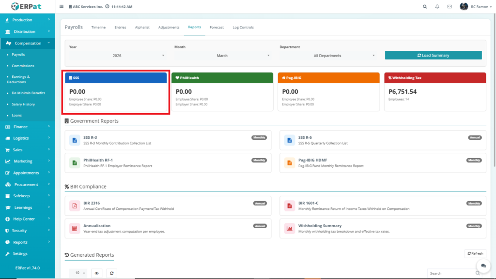
Task: Click the BIR 2316 PDF report icon
Action: pos(75,206)
